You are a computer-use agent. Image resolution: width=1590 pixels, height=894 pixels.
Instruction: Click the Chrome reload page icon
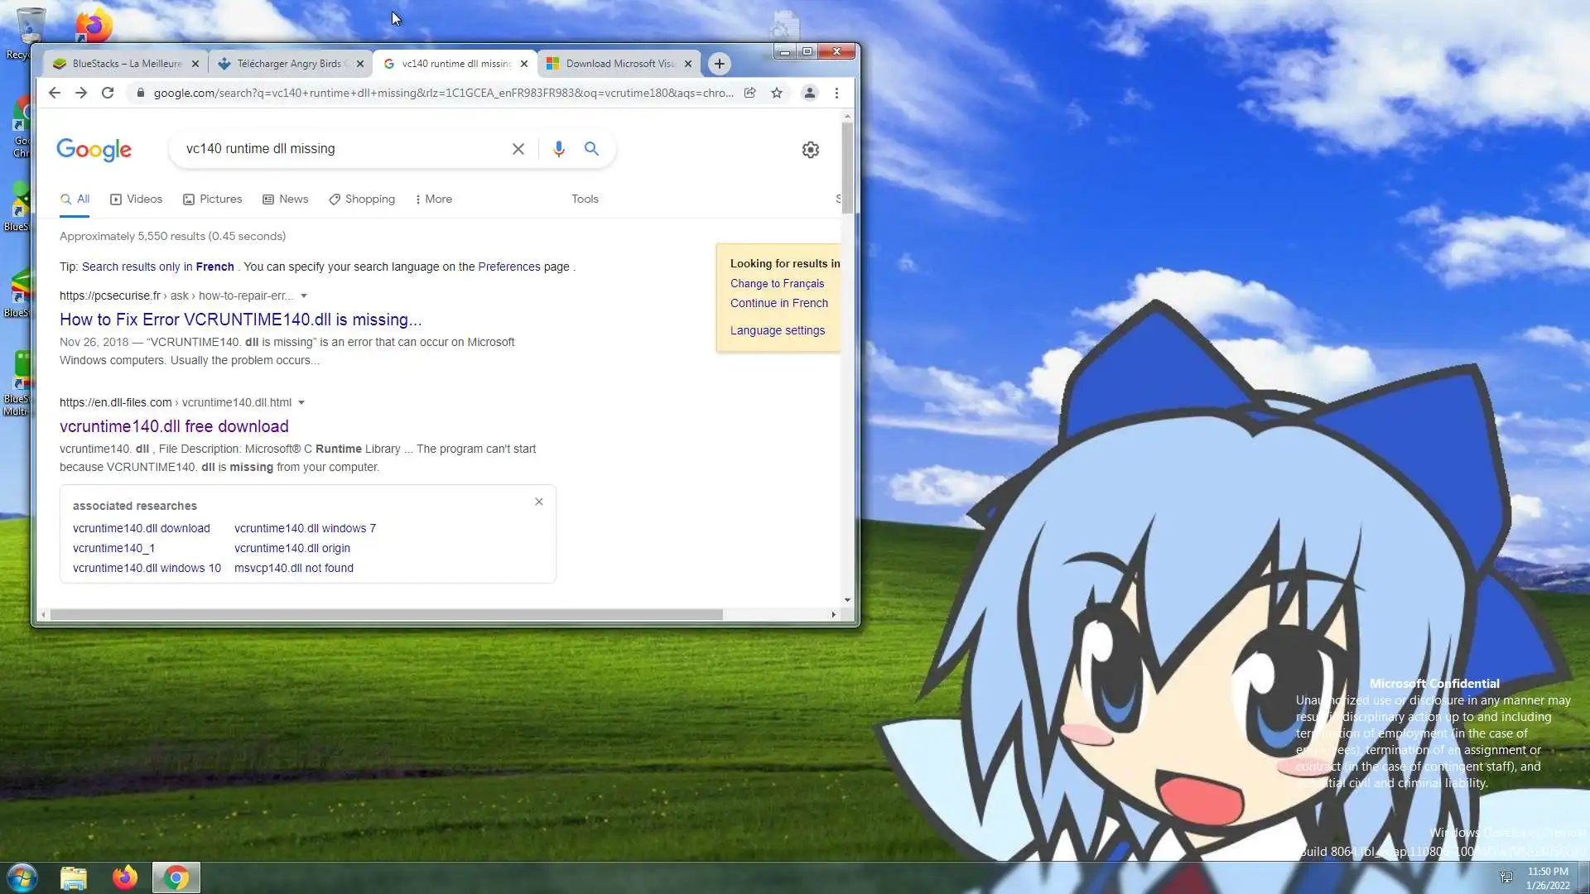pyautogui.click(x=108, y=93)
